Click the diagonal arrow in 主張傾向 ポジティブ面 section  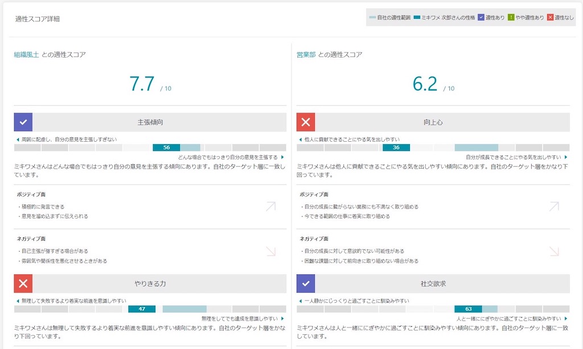pyautogui.click(x=271, y=207)
